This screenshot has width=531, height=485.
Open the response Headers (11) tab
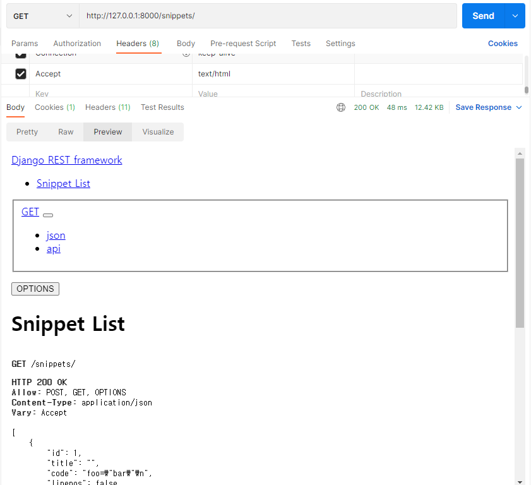(x=108, y=107)
